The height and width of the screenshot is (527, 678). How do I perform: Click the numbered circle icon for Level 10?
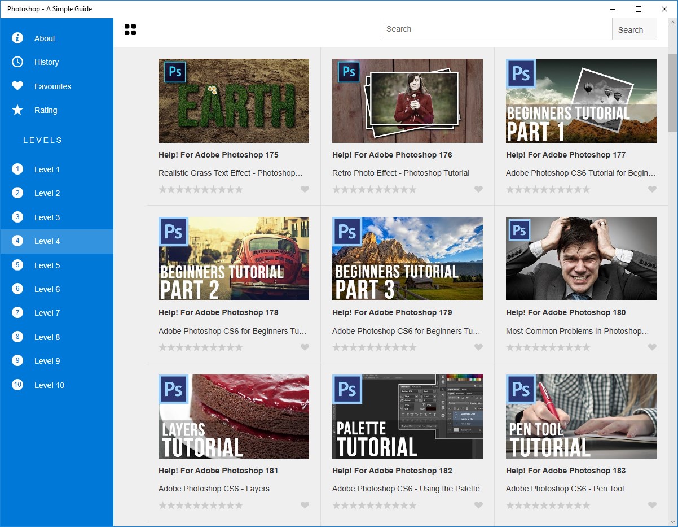tap(17, 385)
